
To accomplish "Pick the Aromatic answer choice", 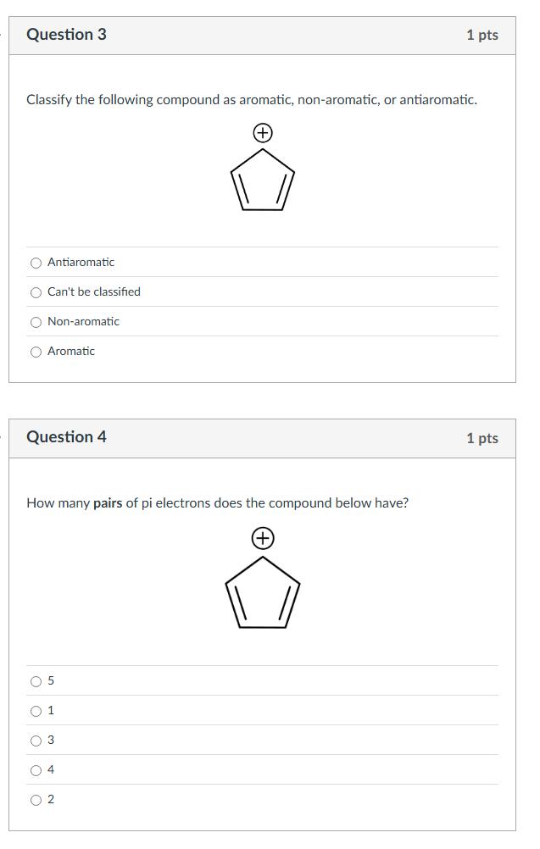I will pos(36,352).
